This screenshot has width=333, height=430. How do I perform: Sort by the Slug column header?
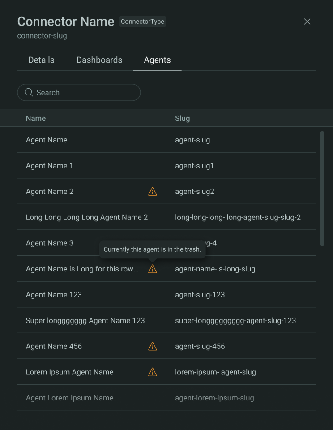[183, 118]
